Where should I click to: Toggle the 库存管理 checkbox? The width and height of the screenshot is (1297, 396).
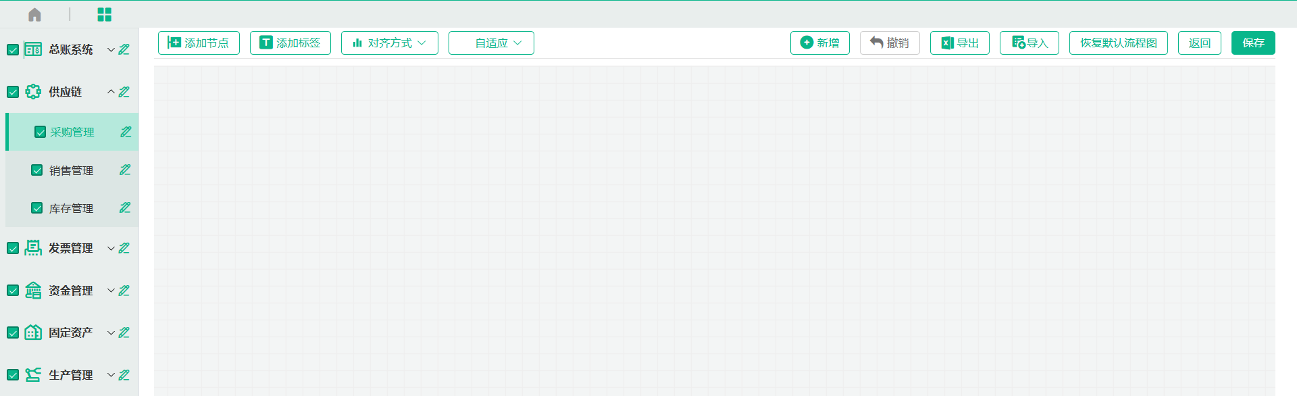click(x=37, y=208)
